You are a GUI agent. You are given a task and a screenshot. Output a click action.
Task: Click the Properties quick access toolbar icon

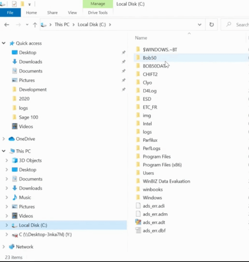click(x=14, y=4)
